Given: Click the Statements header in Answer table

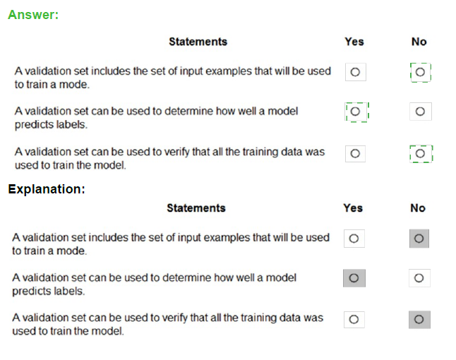Looking at the screenshot, I should click(198, 42).
